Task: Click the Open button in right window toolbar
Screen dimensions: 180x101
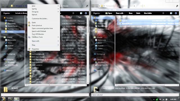Action: coord(109,13)
